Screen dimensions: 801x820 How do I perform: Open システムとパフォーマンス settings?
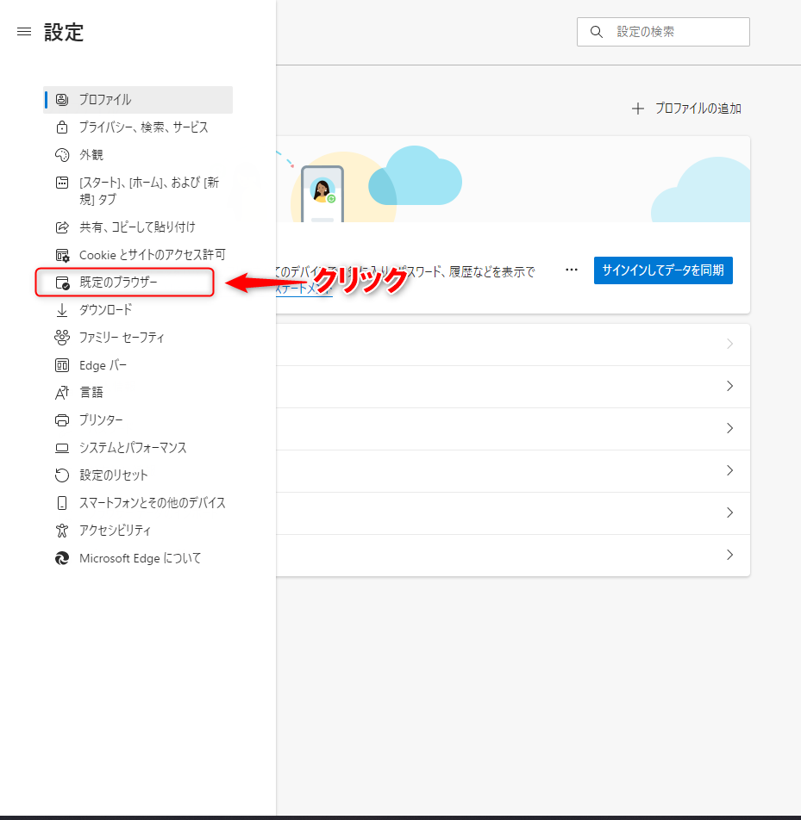(x=133, y=448)
